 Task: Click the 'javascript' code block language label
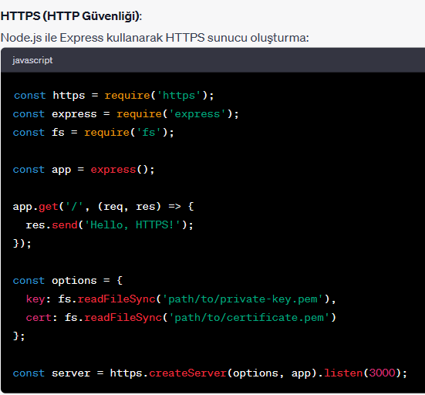[32, 60]
